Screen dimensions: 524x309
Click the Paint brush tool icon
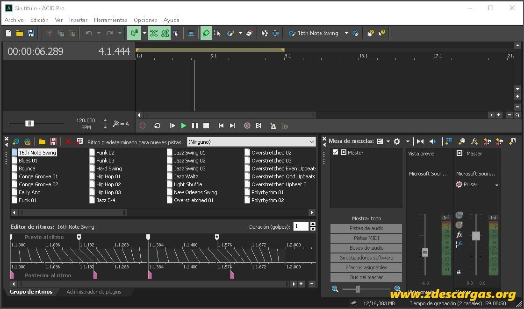[230, 33]
